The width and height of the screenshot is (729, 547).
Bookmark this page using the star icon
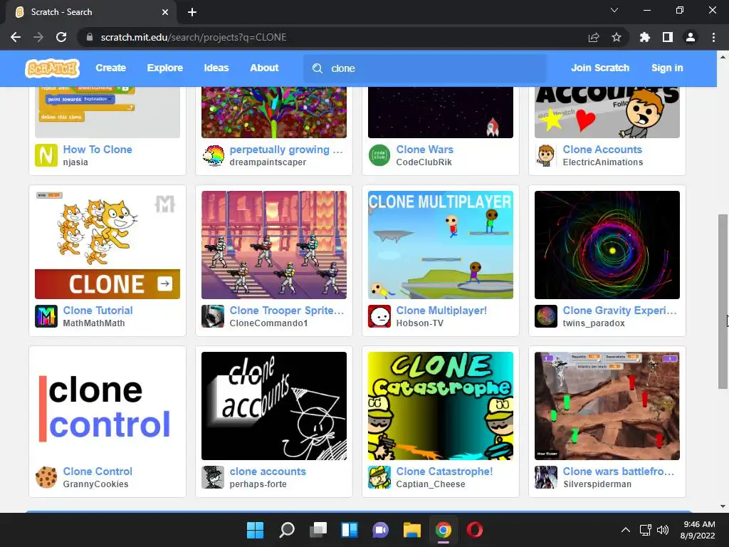[617, 37]
